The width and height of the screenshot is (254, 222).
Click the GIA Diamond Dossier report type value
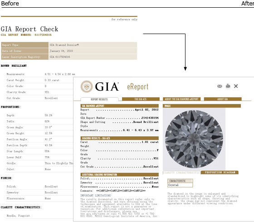click(x=64, y=45)
